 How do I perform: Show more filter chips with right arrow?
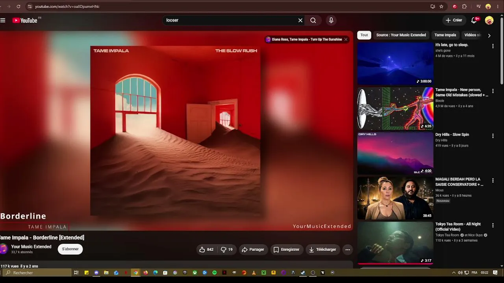click(x=489, y=35)
